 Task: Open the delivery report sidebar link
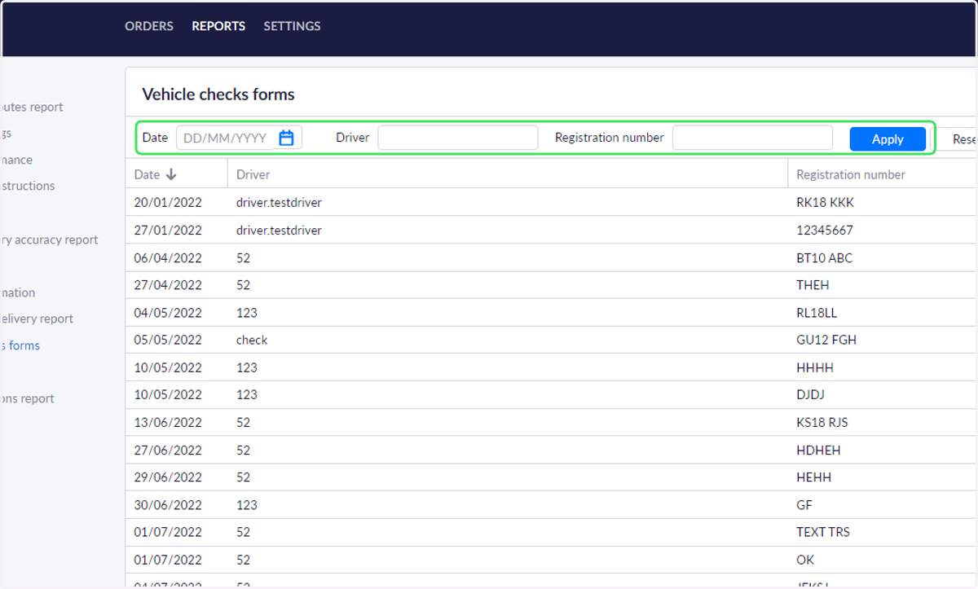pyautogui.click(x=37, y=319)
